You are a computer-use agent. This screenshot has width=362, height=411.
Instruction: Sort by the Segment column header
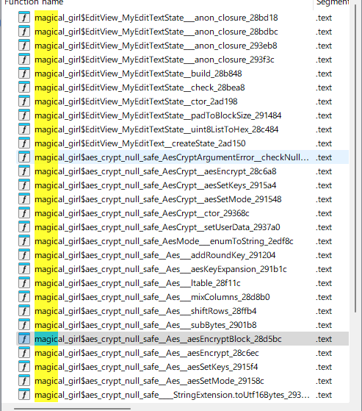(x=331, y=3)
